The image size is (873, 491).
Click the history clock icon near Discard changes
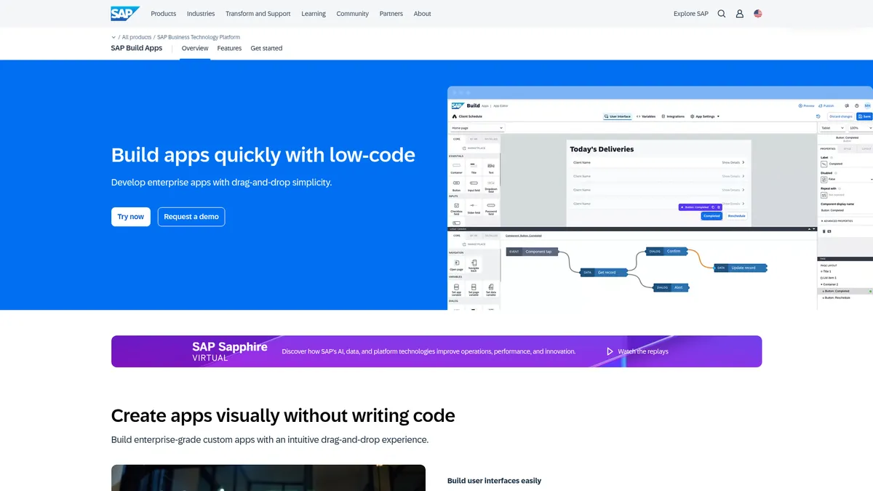tap(818, 116)
